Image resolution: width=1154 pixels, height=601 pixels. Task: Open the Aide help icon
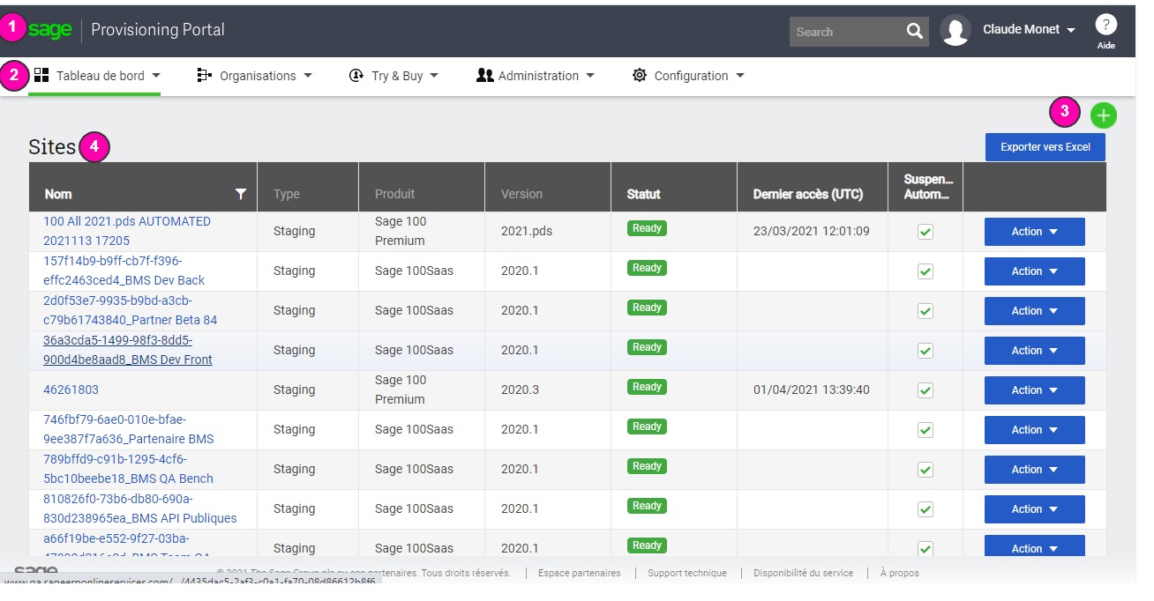click(1105, 25)
